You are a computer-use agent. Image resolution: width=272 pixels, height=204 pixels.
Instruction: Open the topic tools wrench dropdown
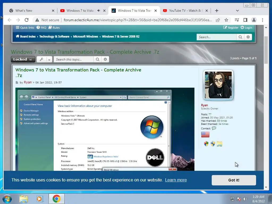tap(44, 59)
